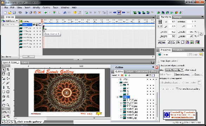Toggle the aspect ratio lock in Transform panel

coord(201,34)
